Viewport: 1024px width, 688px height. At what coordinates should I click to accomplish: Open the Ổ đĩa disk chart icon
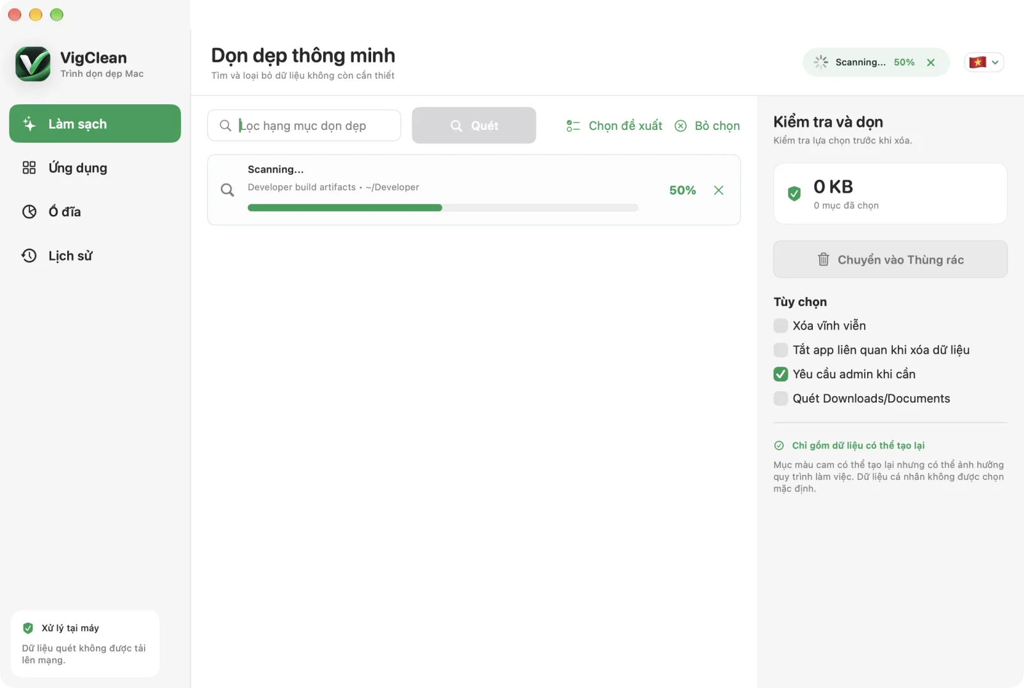(x=29, y=212)
